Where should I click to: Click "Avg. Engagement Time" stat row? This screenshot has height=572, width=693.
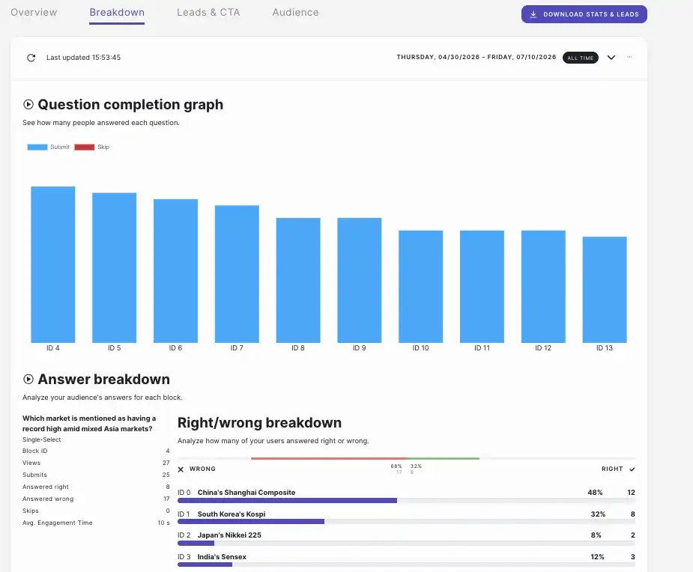click(x=96, y=523)
